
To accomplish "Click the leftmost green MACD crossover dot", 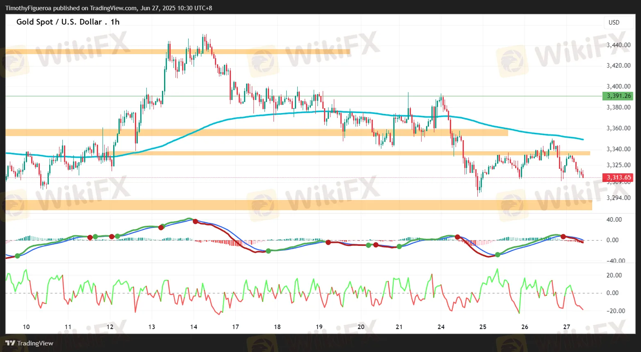I will tap(17, 256).
